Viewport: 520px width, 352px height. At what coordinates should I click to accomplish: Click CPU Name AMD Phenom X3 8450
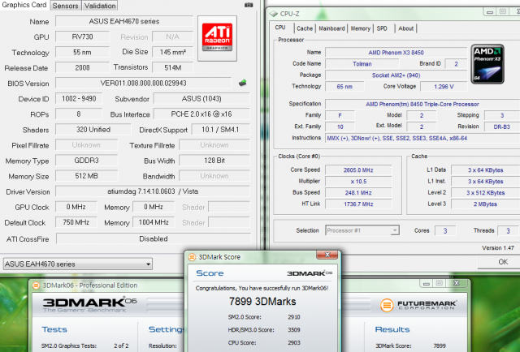396,53
